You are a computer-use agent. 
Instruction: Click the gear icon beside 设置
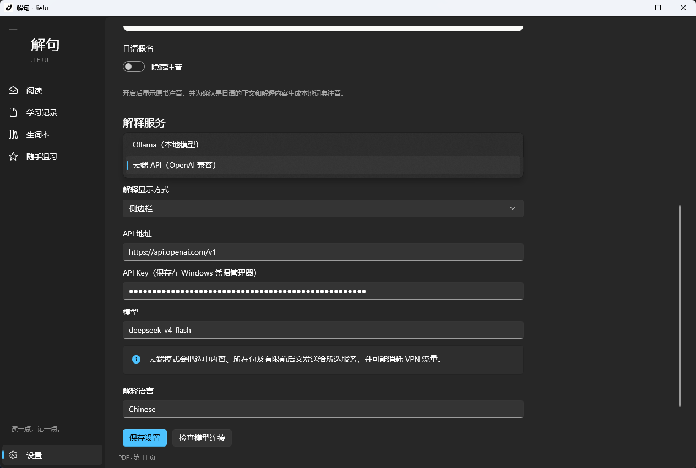[x=13, y=455]
